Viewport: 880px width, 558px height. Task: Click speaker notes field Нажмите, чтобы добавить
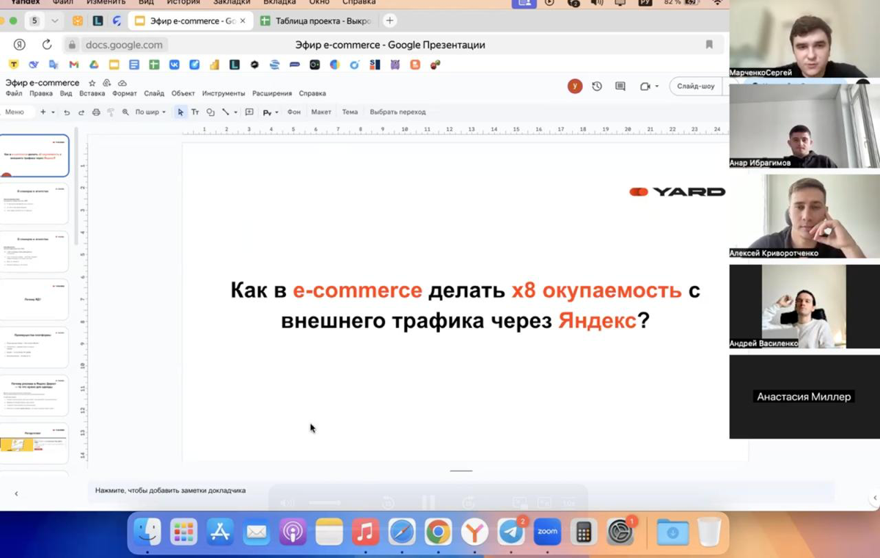[170, 491]
